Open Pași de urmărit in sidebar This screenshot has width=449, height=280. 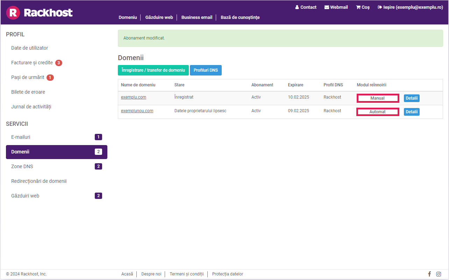pyautogui.click(x=28, y=77)
